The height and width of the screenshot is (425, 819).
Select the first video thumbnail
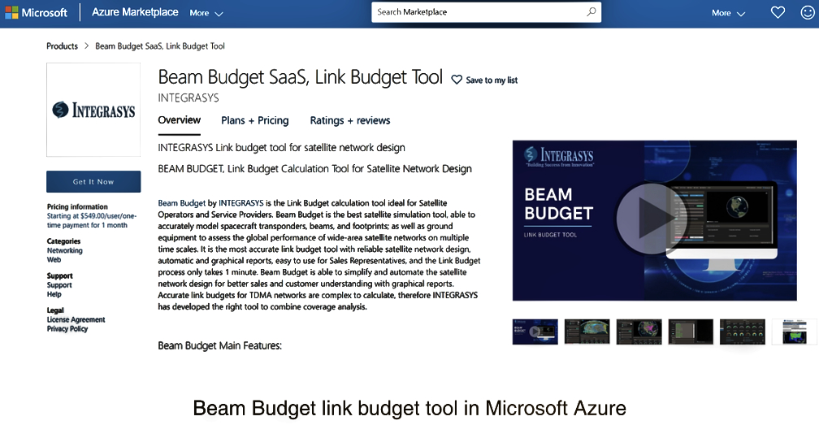click(x=535, y=332)
